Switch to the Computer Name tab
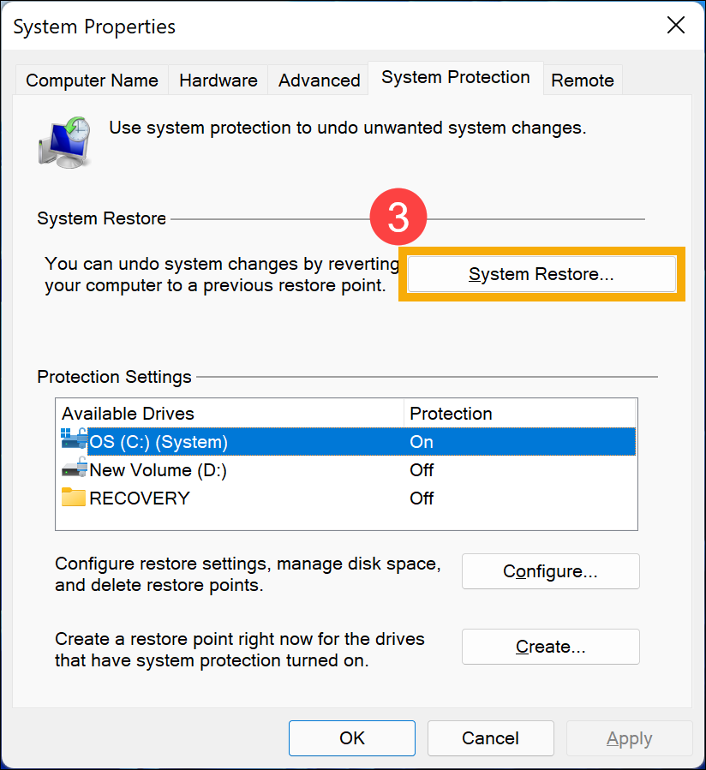 pyautogui.click(x=92, y=81)
